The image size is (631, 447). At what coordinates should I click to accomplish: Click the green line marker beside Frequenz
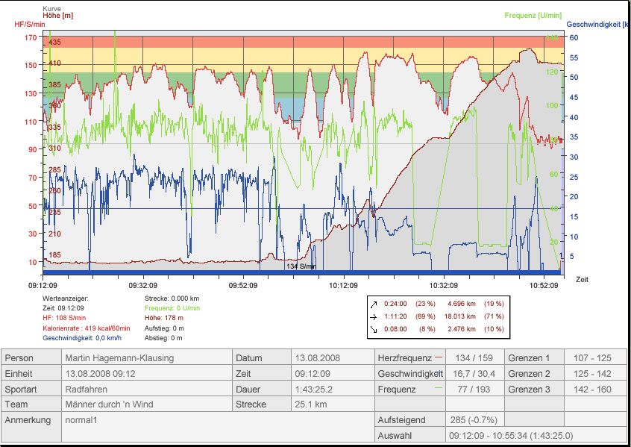[438, 389]
